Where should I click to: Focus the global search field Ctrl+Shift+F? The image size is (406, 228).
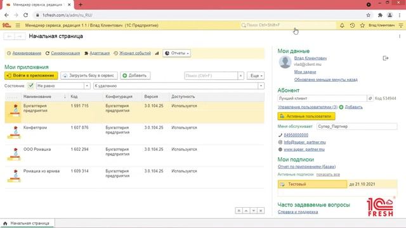[288, 25]
